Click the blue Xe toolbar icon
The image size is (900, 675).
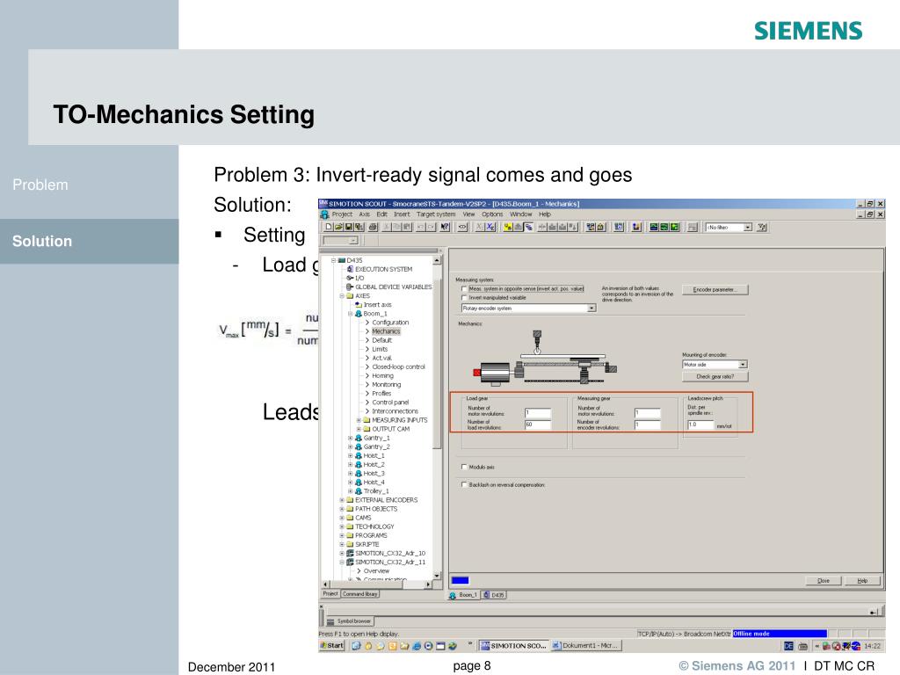(490, 228)
